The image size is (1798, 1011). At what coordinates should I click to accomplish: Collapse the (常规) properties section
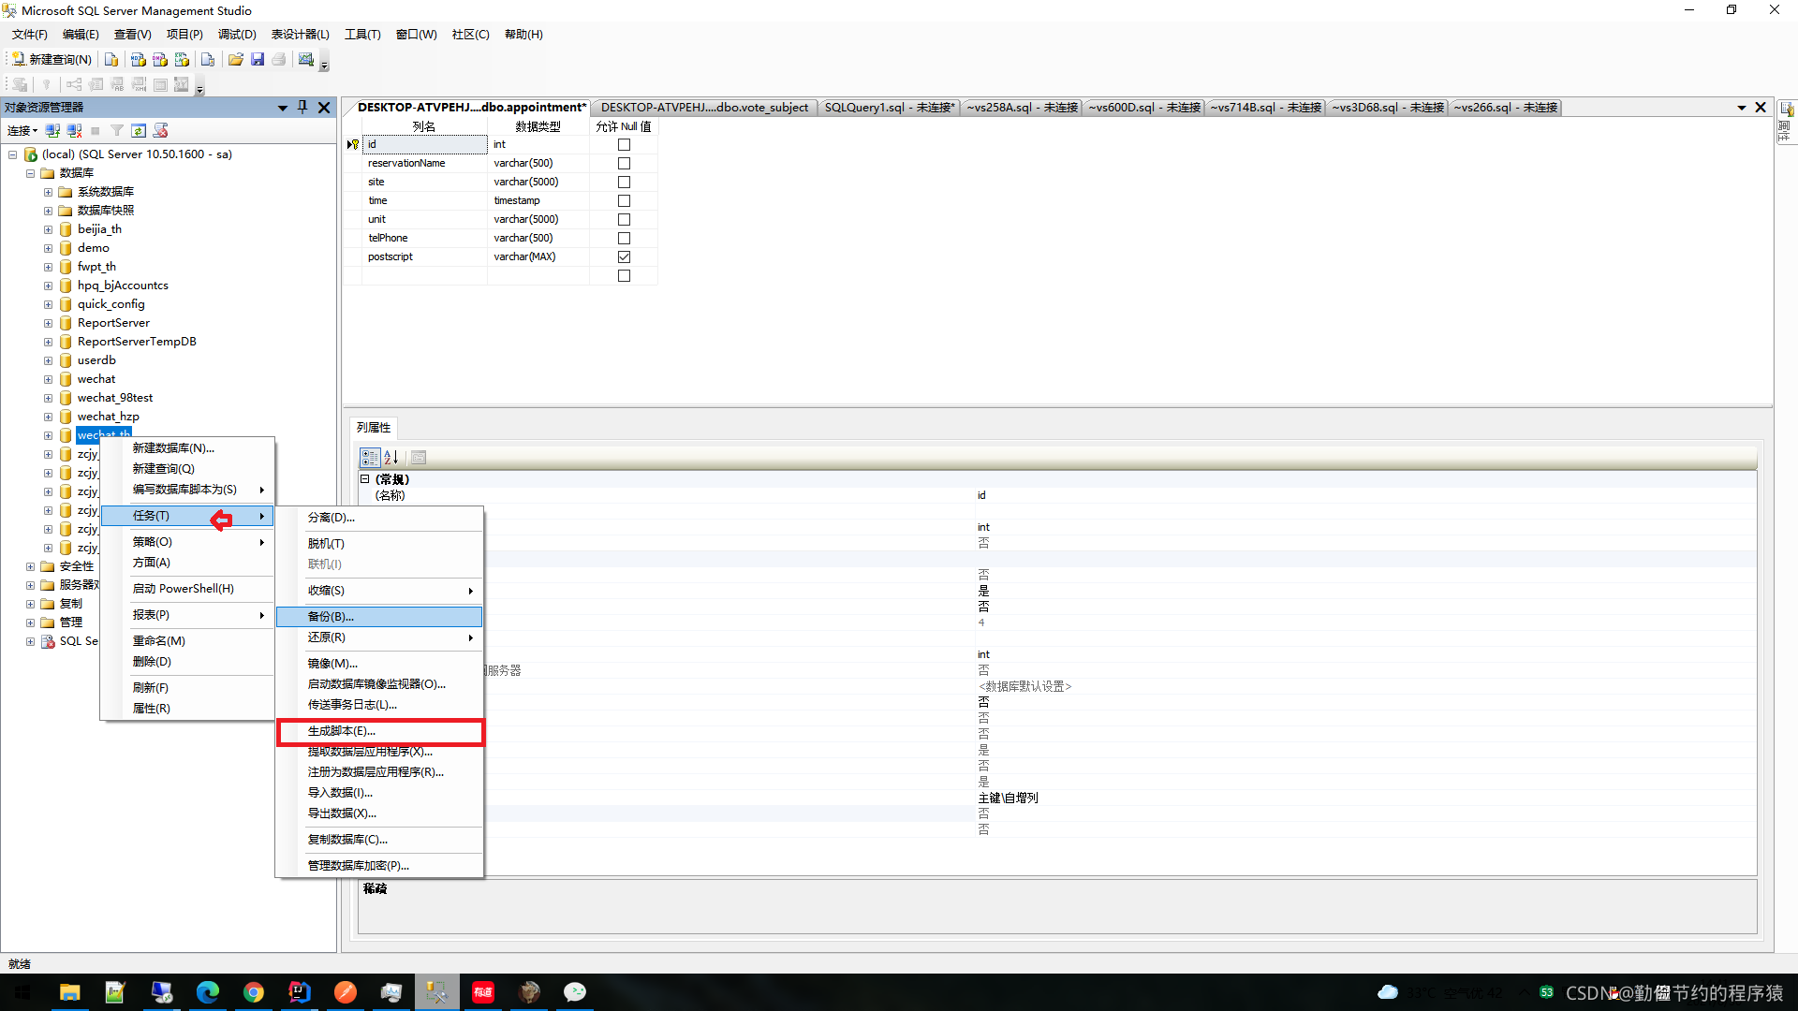point(365,478)
